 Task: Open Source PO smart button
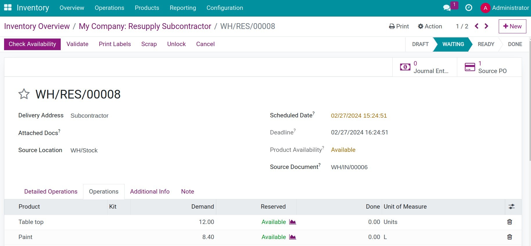489,67
